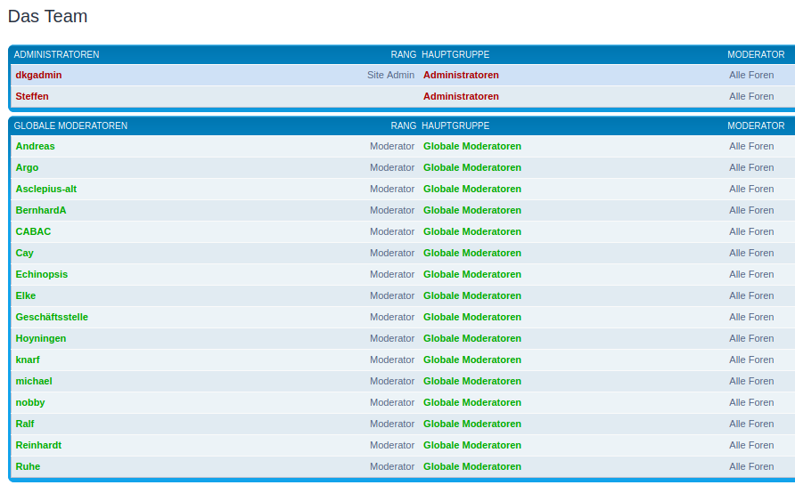Select the Argo username link
This screenshot has height=485, width=795.
[27, 167]
